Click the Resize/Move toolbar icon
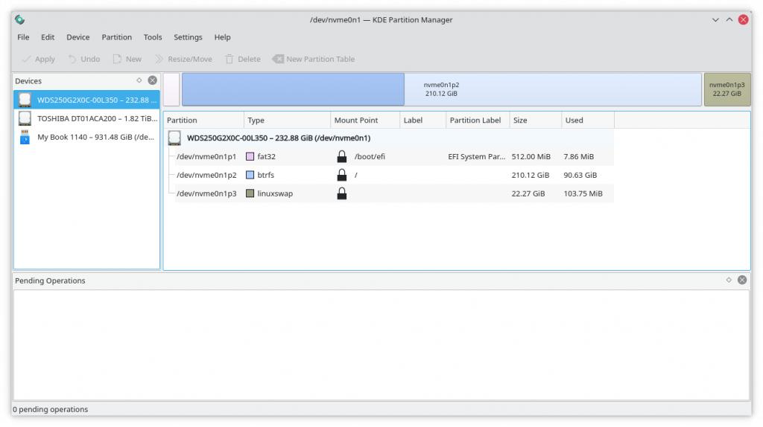 [159, 60]
